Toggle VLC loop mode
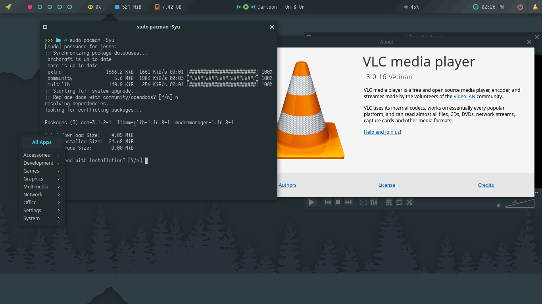 [399, 202]
